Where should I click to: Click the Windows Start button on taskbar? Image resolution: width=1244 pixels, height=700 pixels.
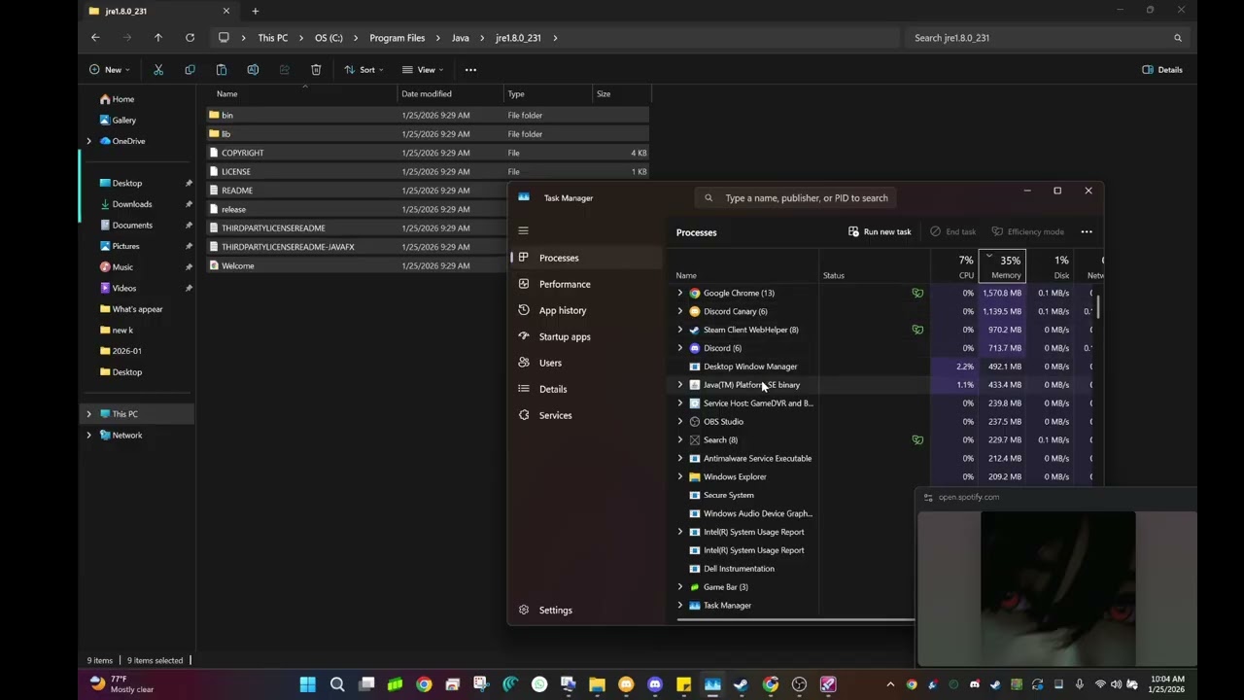[308, 684]
